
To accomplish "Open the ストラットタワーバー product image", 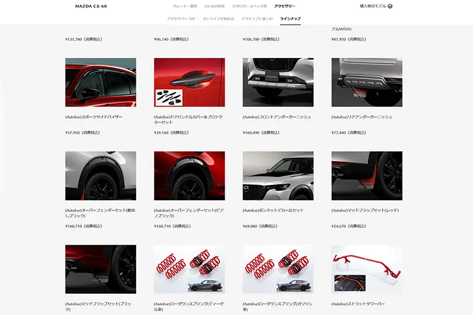I will [367, 269].
